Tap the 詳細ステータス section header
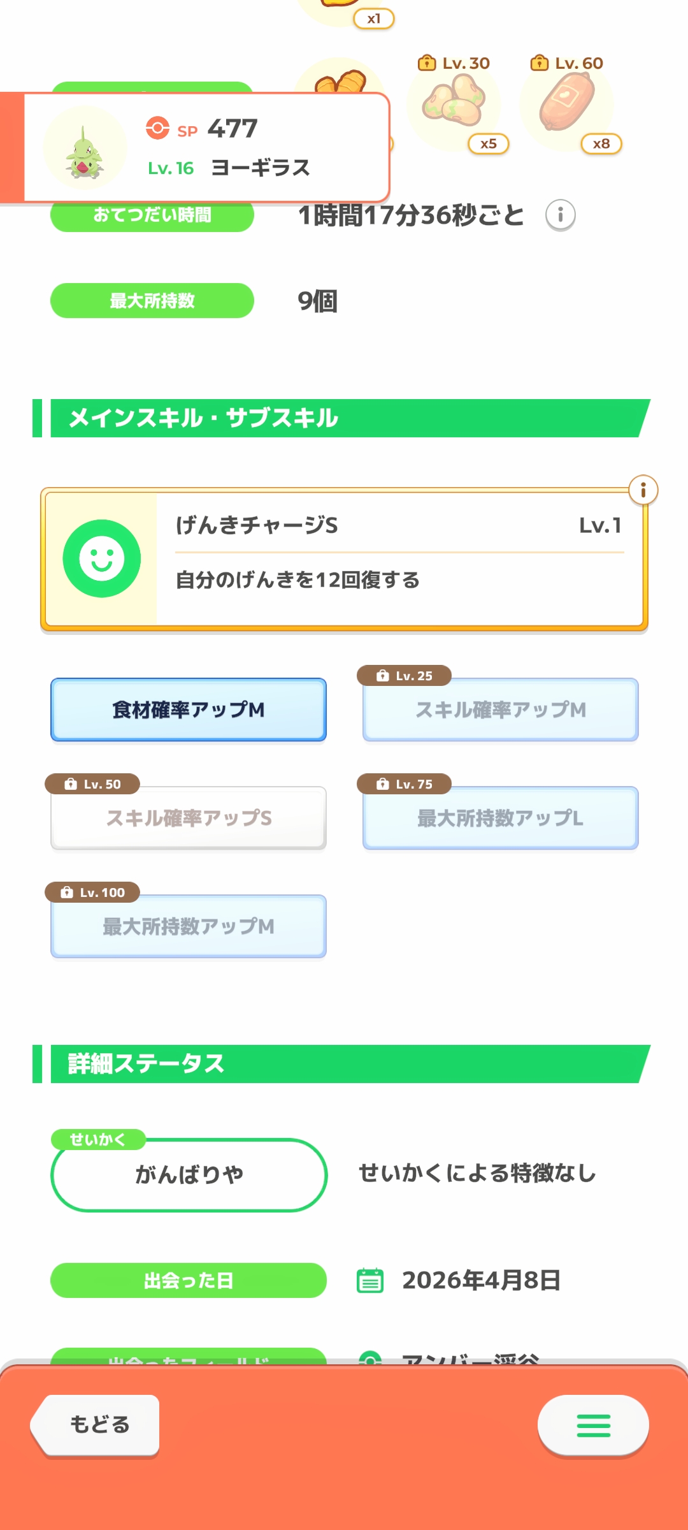 pyautogui.click(x=344, y=1064)
